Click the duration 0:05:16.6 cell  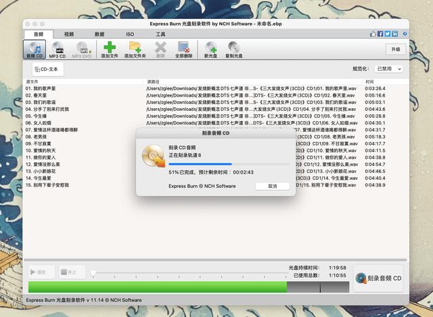click(375, 95)
